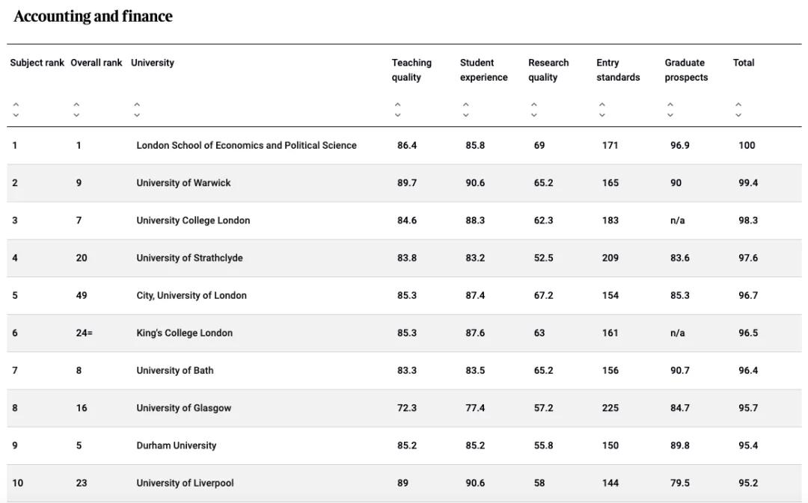Screen dimensions: 808x503
Task: Select Durham University in table
Action: [176, 445]
